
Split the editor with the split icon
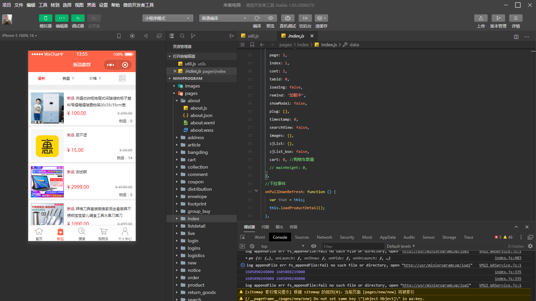coord(516,37)
